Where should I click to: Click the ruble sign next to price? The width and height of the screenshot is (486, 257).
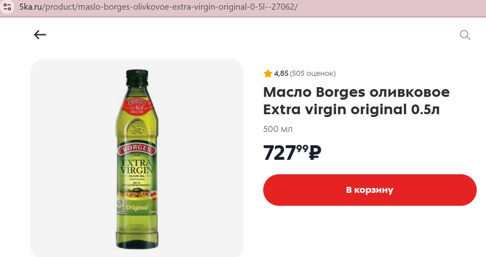[315, 153]
